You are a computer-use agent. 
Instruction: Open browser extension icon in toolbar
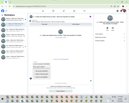(123, 6)
